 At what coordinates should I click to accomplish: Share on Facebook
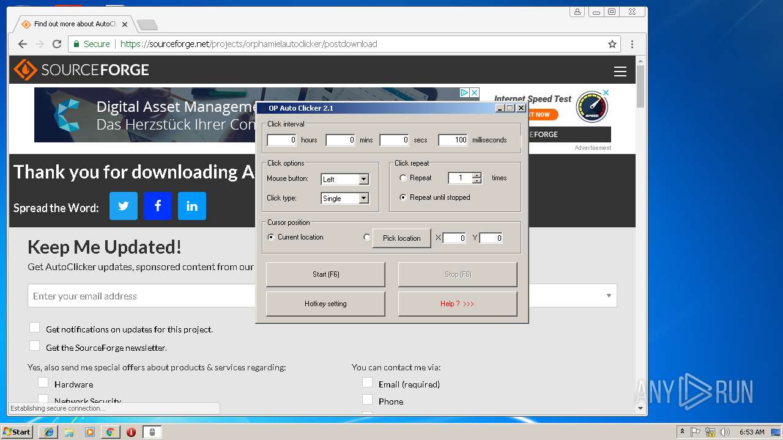pyautogui.click(x=158, y=206)
